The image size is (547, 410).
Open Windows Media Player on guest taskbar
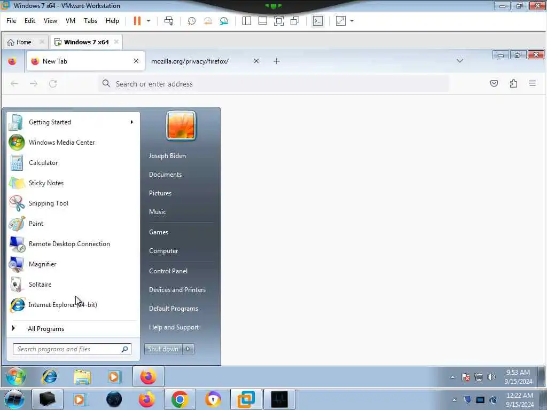click(114, 377)
